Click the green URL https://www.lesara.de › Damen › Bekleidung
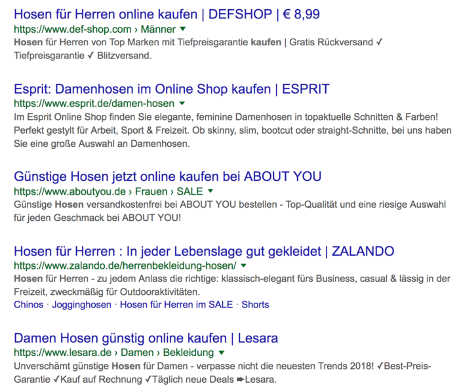 tap(114, 353)
